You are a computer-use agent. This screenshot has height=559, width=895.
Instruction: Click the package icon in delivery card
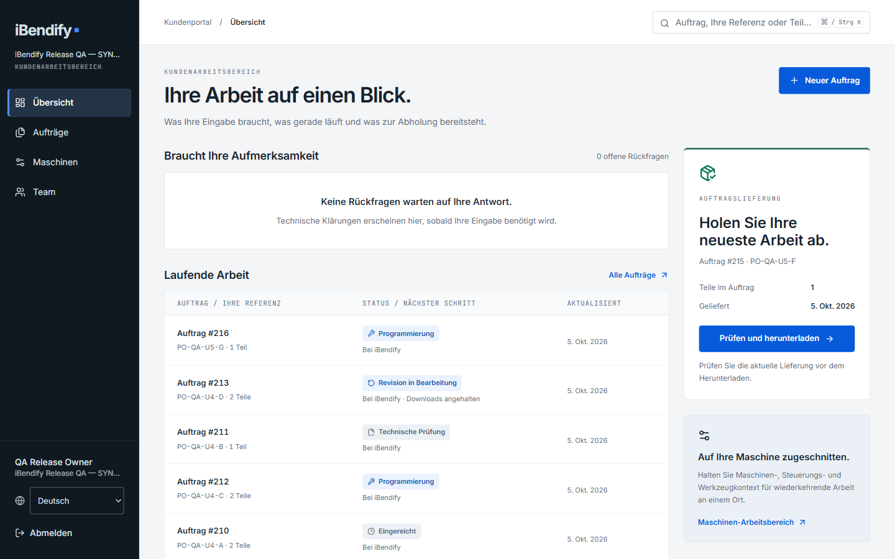707,173
